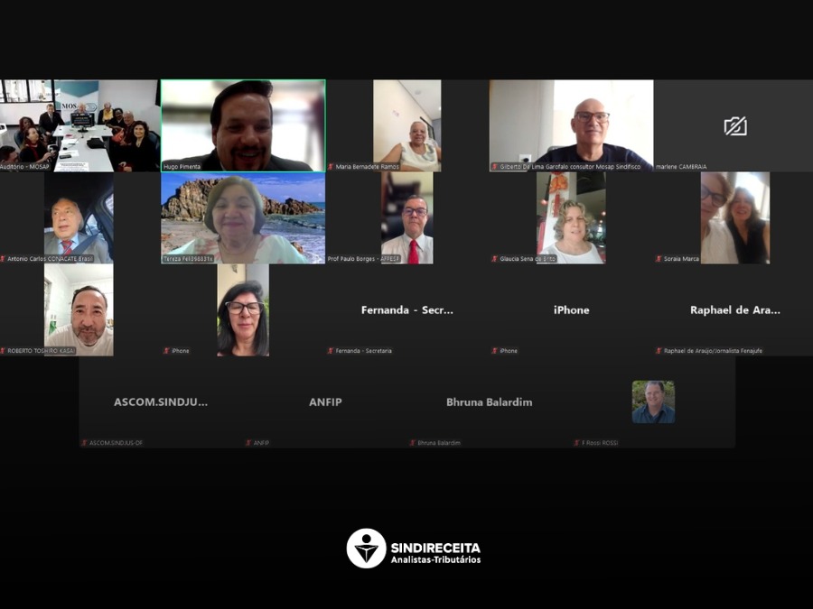The width and height of the screenshot is (813, 609).
Task: Open the beach-background video of Tereza
Action: coord(243,217)
